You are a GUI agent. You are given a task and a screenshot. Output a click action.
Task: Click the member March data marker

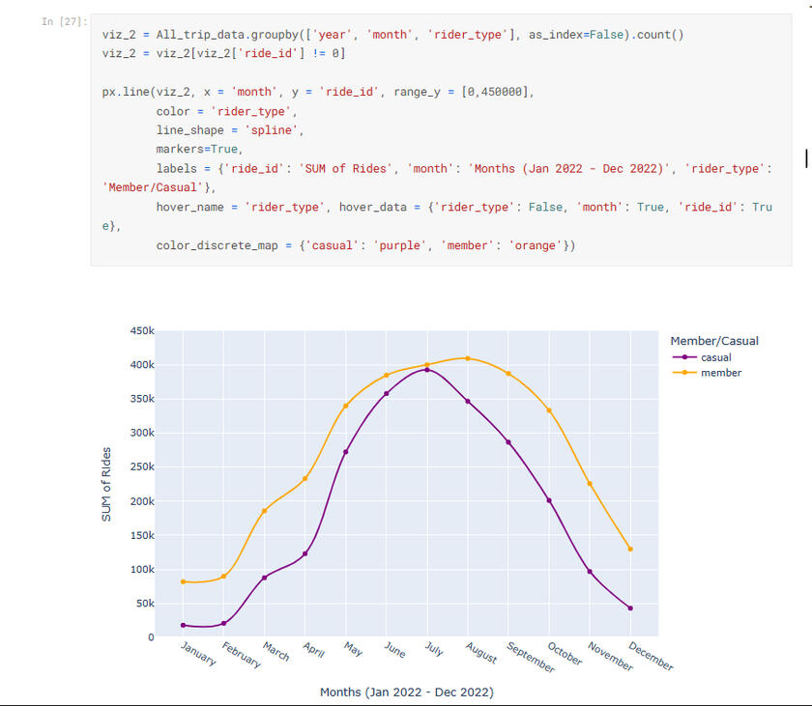click(264, 511)
